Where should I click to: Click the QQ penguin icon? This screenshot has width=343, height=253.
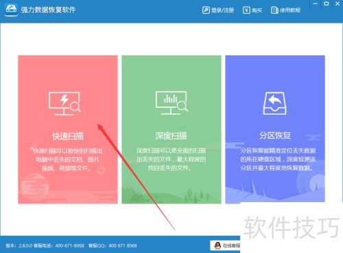click(x=217, y=245)
